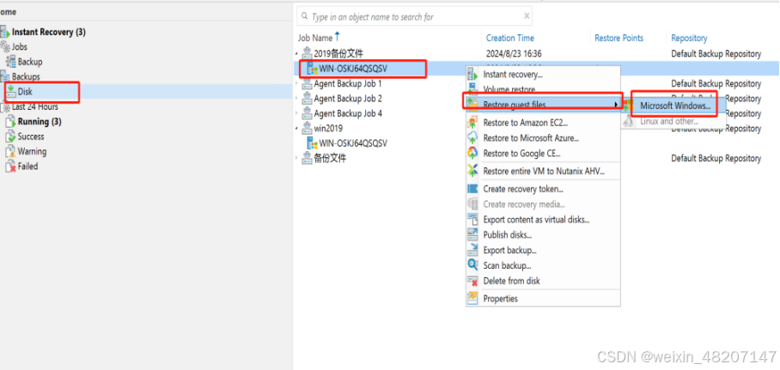This screenshot has width=780, height=370.
Task: Sort by the Restore Points column
Action: (x=619, y=38)
